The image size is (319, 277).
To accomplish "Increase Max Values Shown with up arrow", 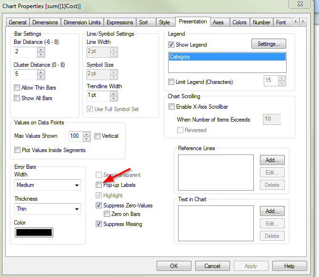I will [87, 134].
